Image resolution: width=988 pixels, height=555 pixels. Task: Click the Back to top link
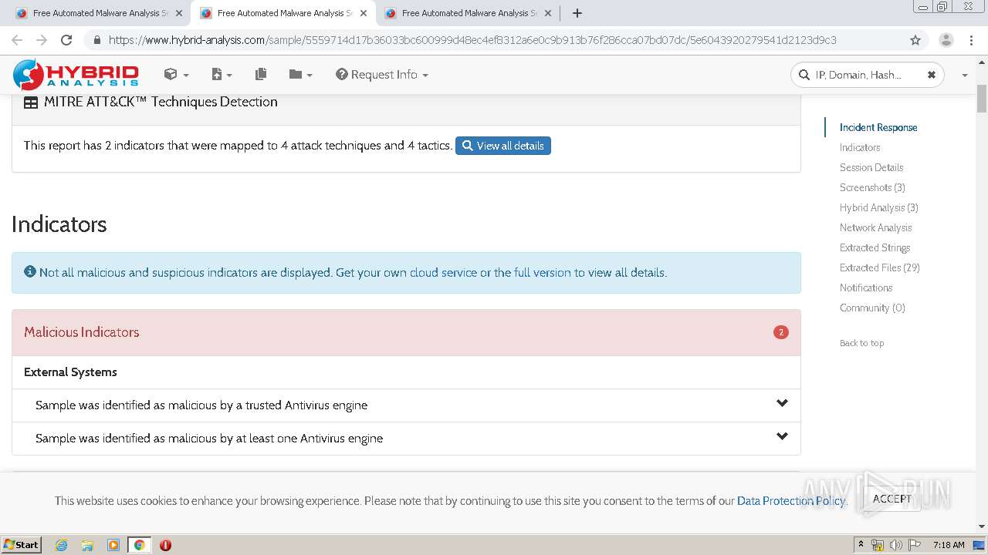click(861, 343)
